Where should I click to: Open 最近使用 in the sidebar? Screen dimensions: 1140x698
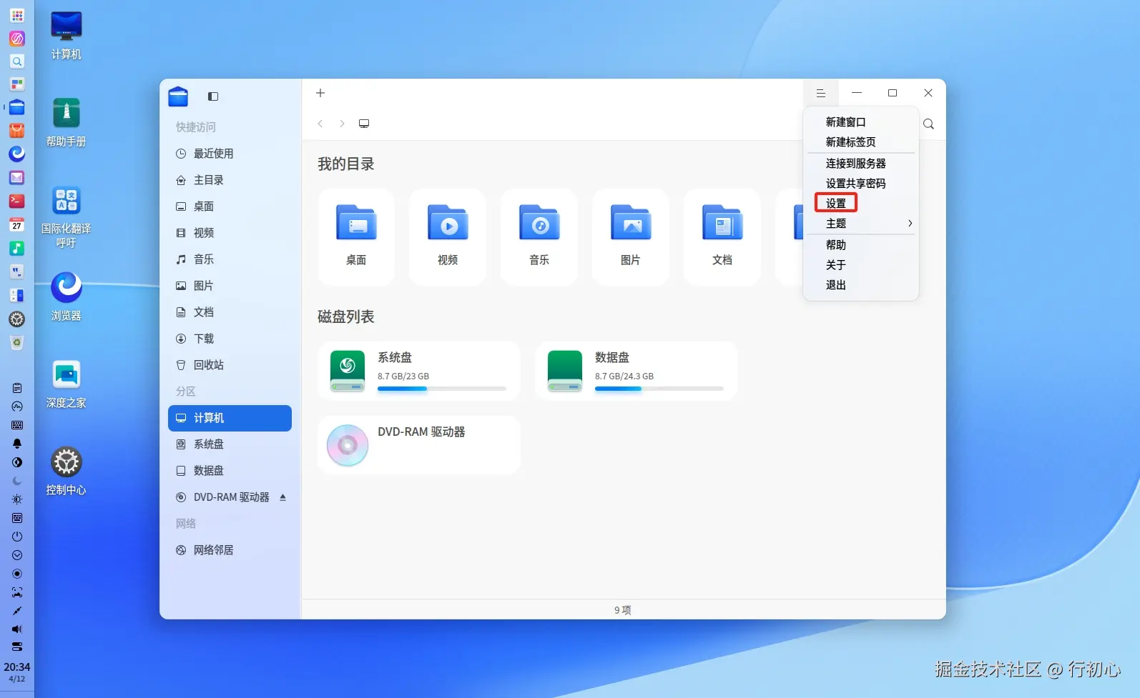coord(230,154)
